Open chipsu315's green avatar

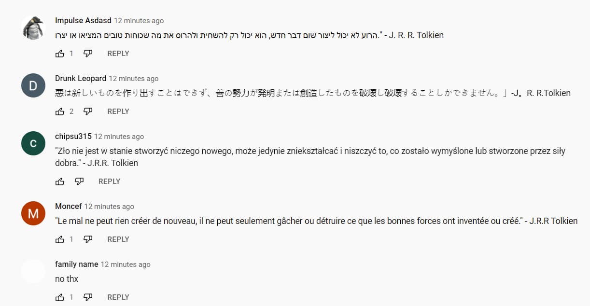(33, 143)
